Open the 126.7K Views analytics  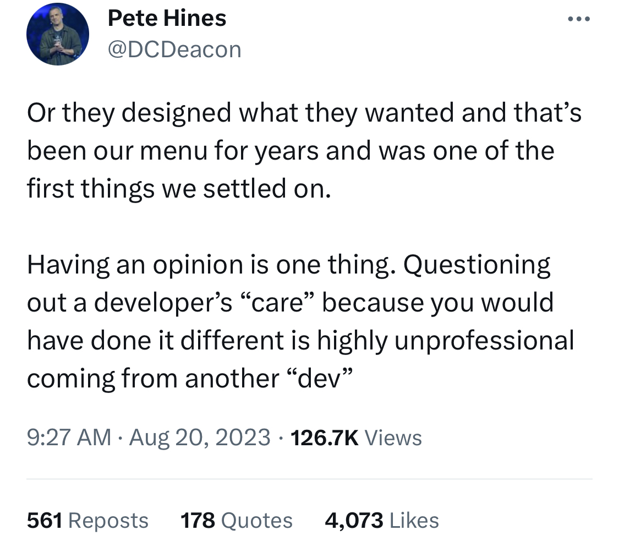[x=356, y=438]
